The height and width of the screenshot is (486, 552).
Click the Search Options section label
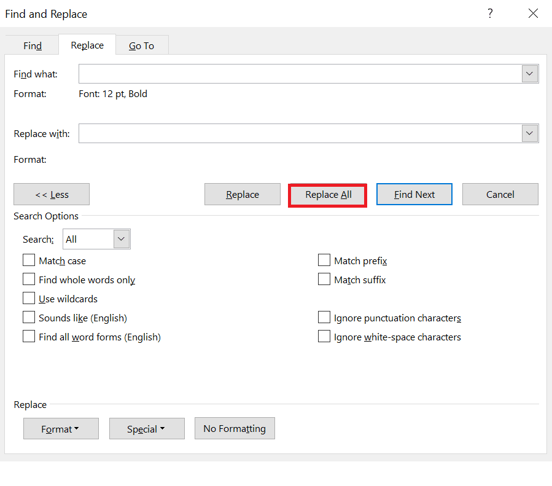click(x=46, y=216)
